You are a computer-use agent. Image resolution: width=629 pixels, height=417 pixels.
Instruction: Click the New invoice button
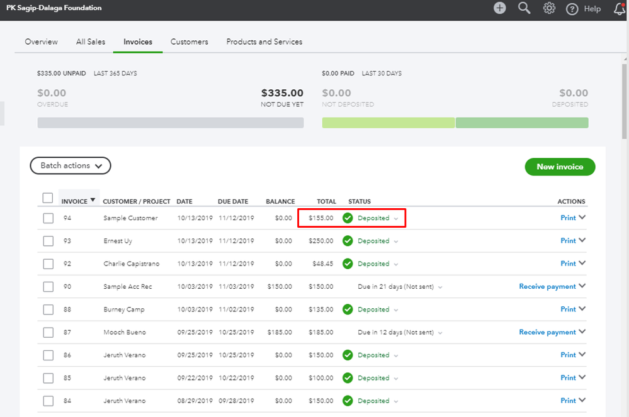pyautogui.click(x=560, y=167)
